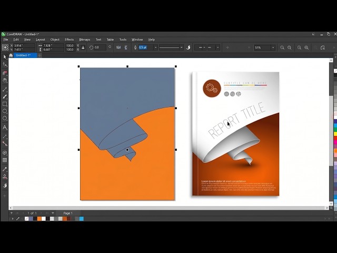Click the new document plus tab
This screenshot has height=253, width=337.
click(40, 55)
